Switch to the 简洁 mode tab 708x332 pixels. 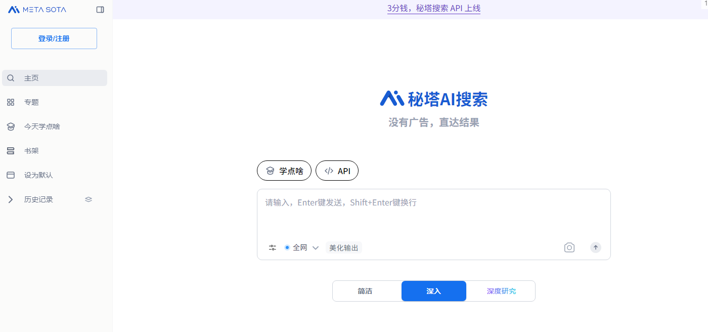click(x=366, y=290)
